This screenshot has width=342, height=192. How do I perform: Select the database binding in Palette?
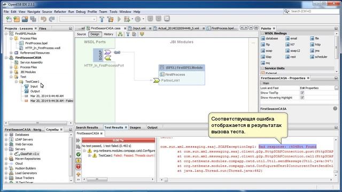tap(269, 38)
